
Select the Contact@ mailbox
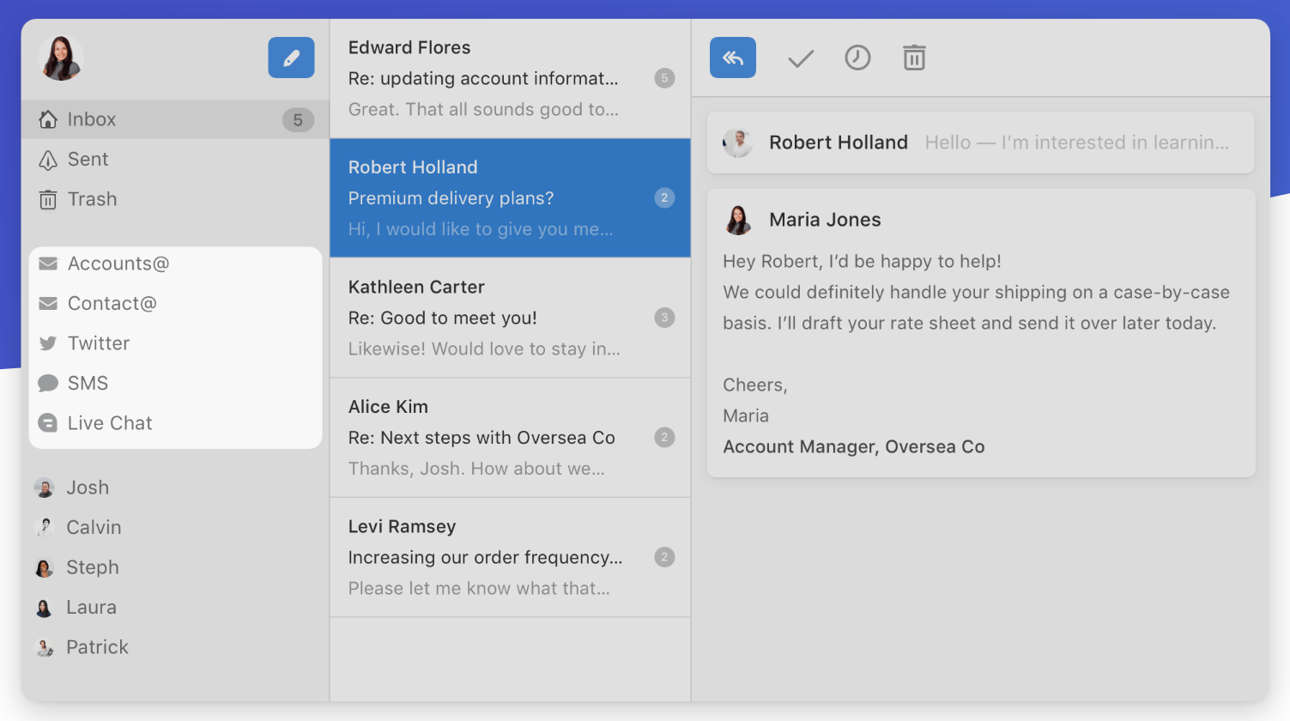[x=112, y=304]
